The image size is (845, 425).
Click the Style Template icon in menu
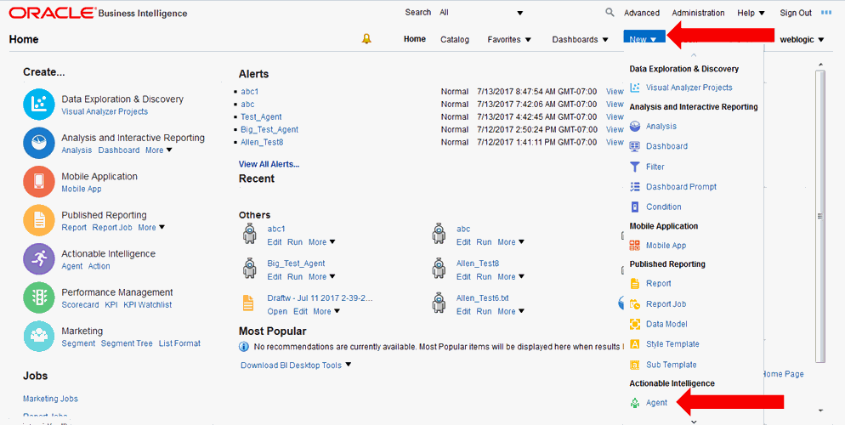pos(635,344)
